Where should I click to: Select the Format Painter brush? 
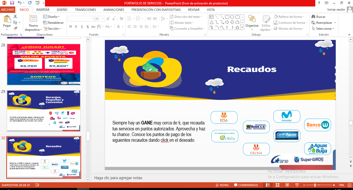click(x=15, y=28)
